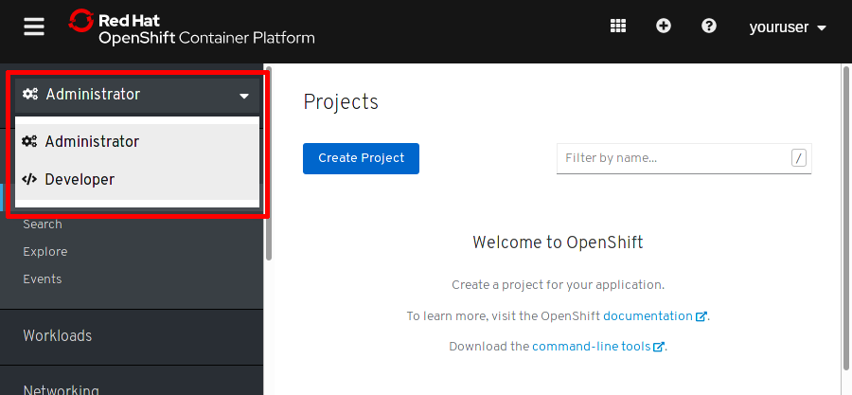Screen dimensions: 852x395
Task: Open Search in the sidebar
Action: pyautogui.click(x=43, y=224)
